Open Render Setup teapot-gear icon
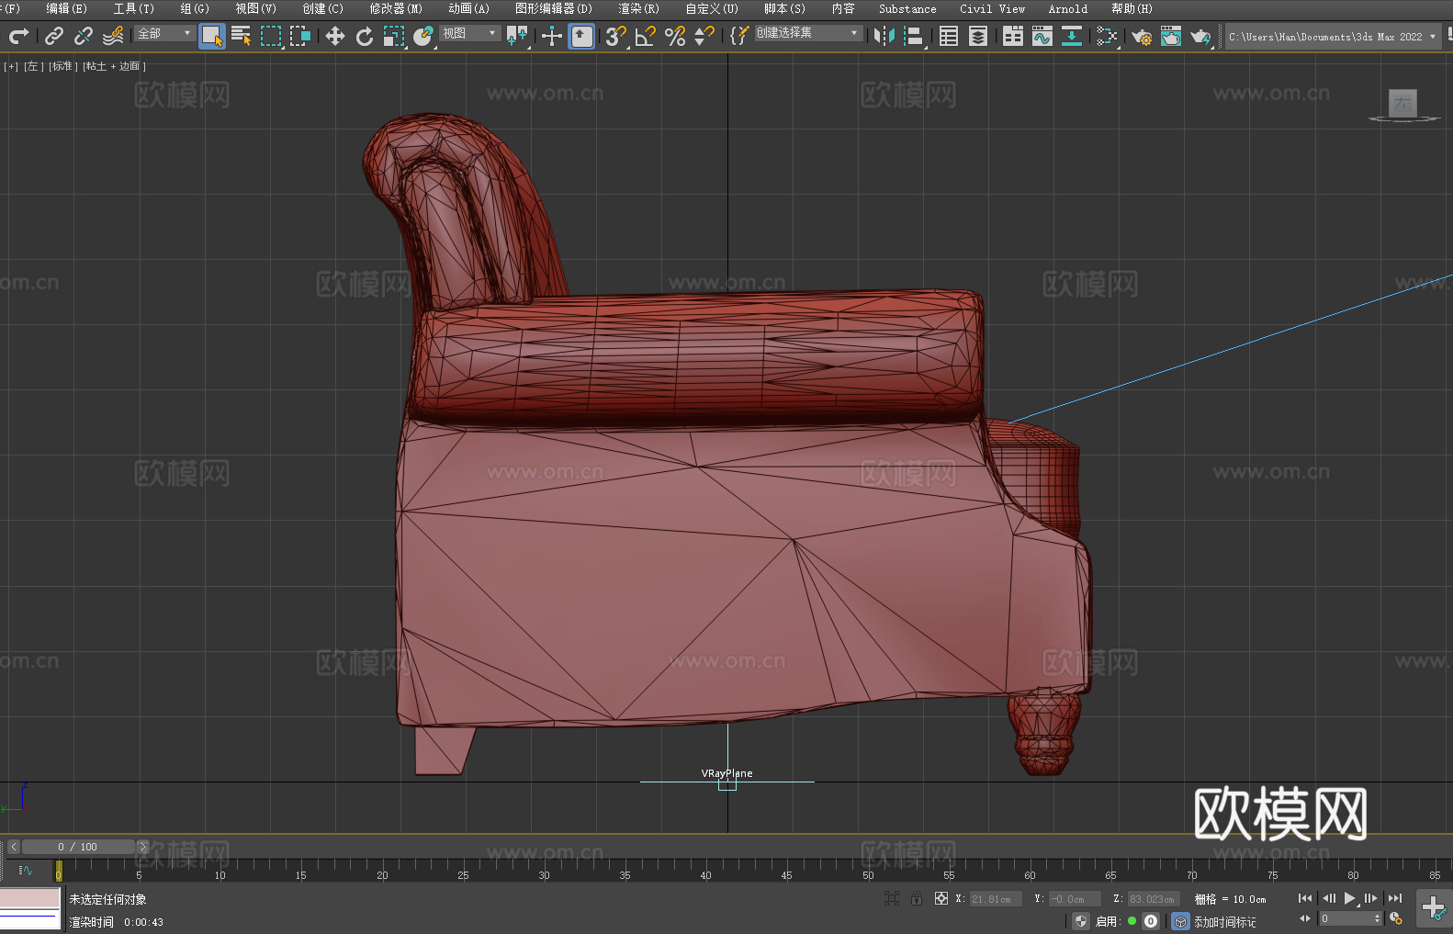 click(x=1142, y=37)
